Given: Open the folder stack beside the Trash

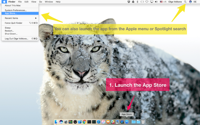Looking at the screenshot, I should 138,122.
